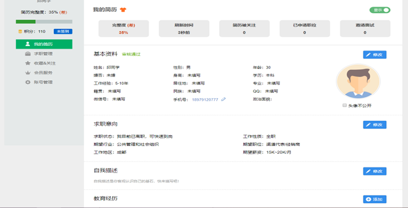This screenshot has width=408, height=208.
Task: Click the phone number 18979120777 link
Action: 205,100
